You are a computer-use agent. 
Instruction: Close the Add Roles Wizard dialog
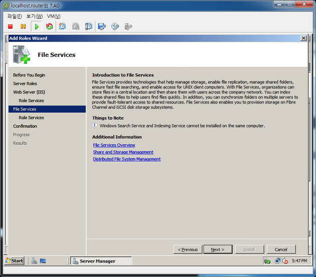pyautogui.click(x=303, y=38)
